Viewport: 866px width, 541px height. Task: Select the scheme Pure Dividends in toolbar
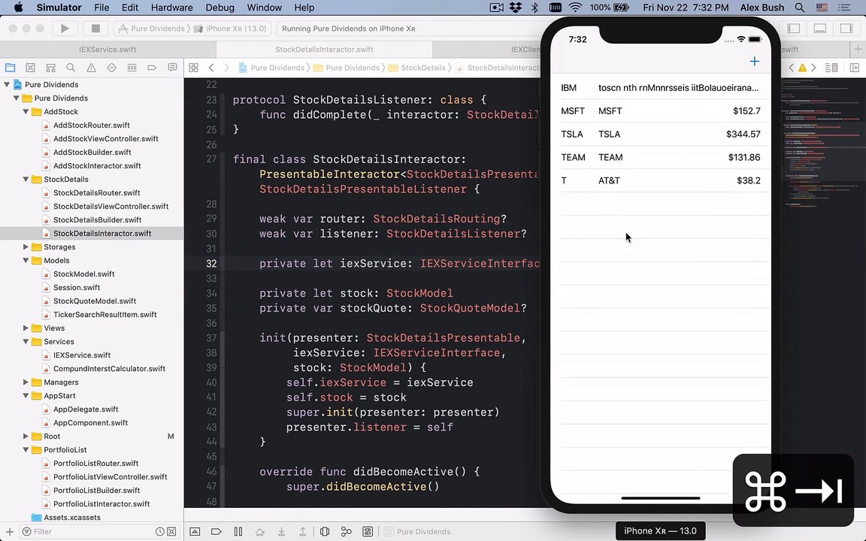coord(151,28)
